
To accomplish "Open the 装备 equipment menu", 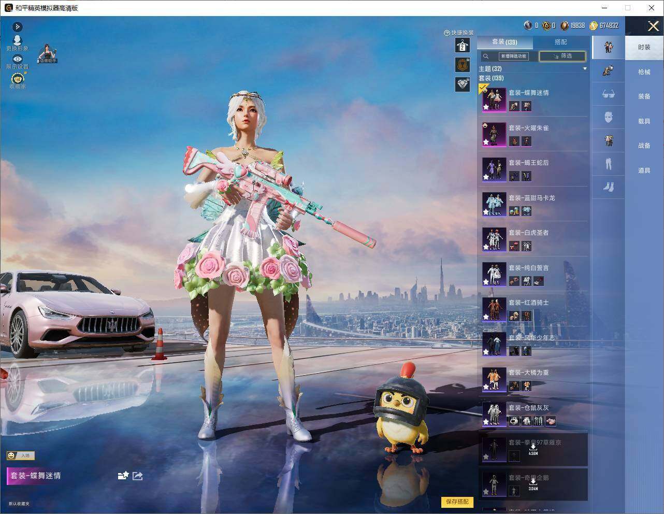I will [x=644, y=96].
